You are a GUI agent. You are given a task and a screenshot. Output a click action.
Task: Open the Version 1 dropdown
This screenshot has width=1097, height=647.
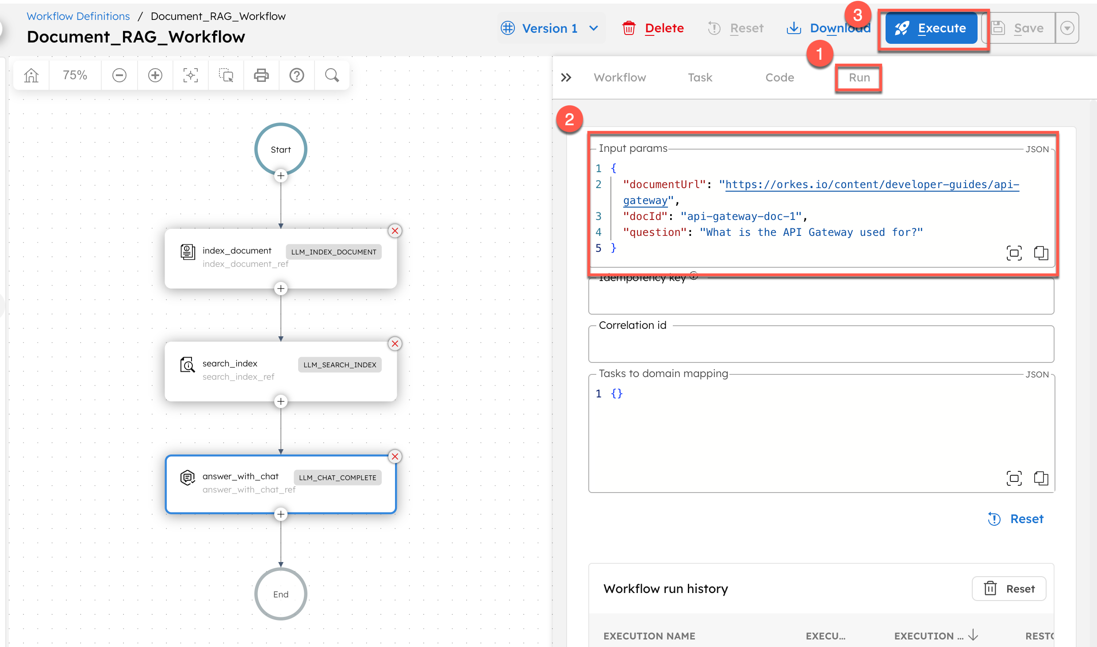point(550,28)
